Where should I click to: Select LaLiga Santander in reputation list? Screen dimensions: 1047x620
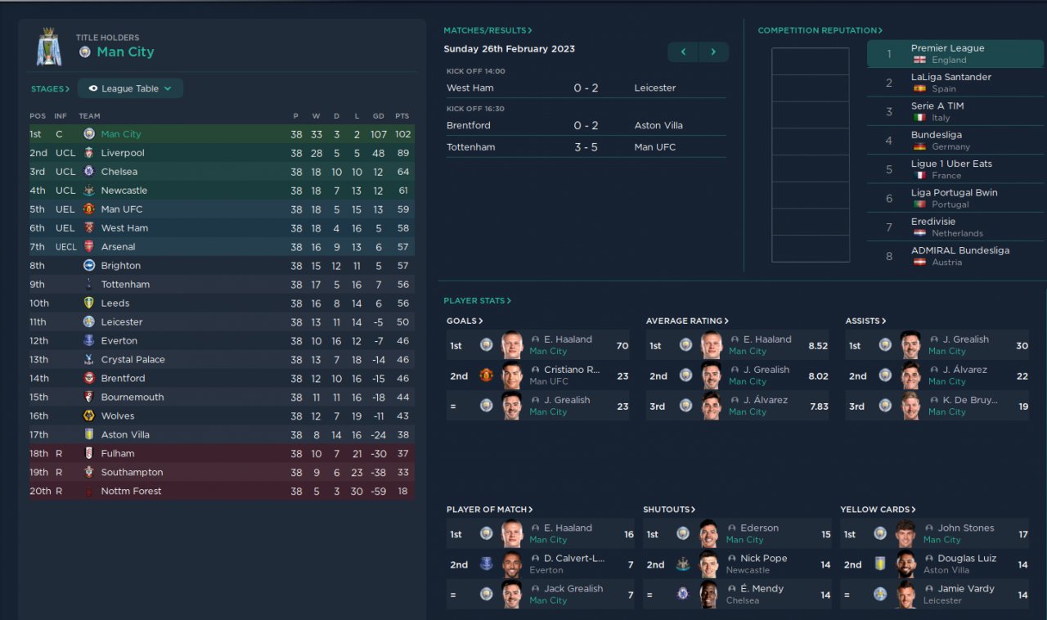pos(955,83)
